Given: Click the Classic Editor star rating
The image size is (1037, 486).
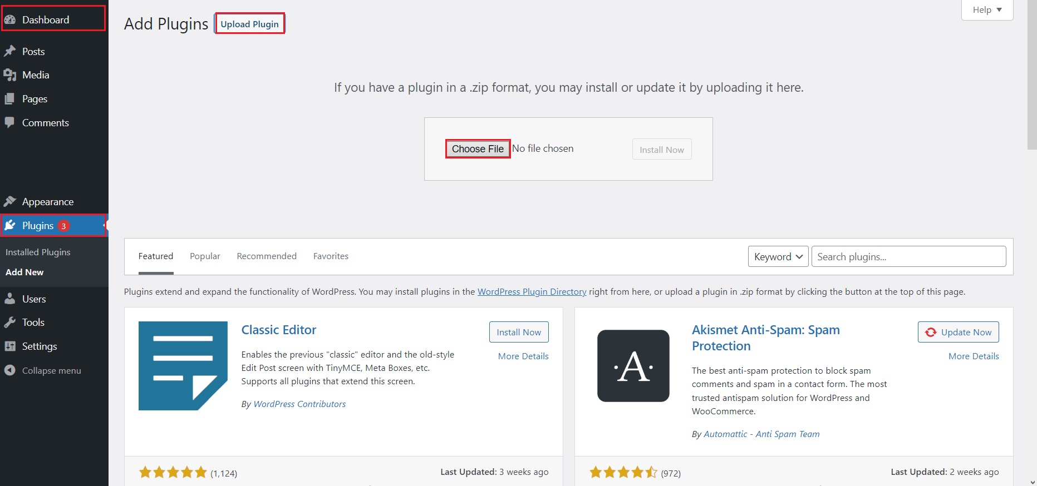Looking at the screenshot, I should tap(173, 473).
